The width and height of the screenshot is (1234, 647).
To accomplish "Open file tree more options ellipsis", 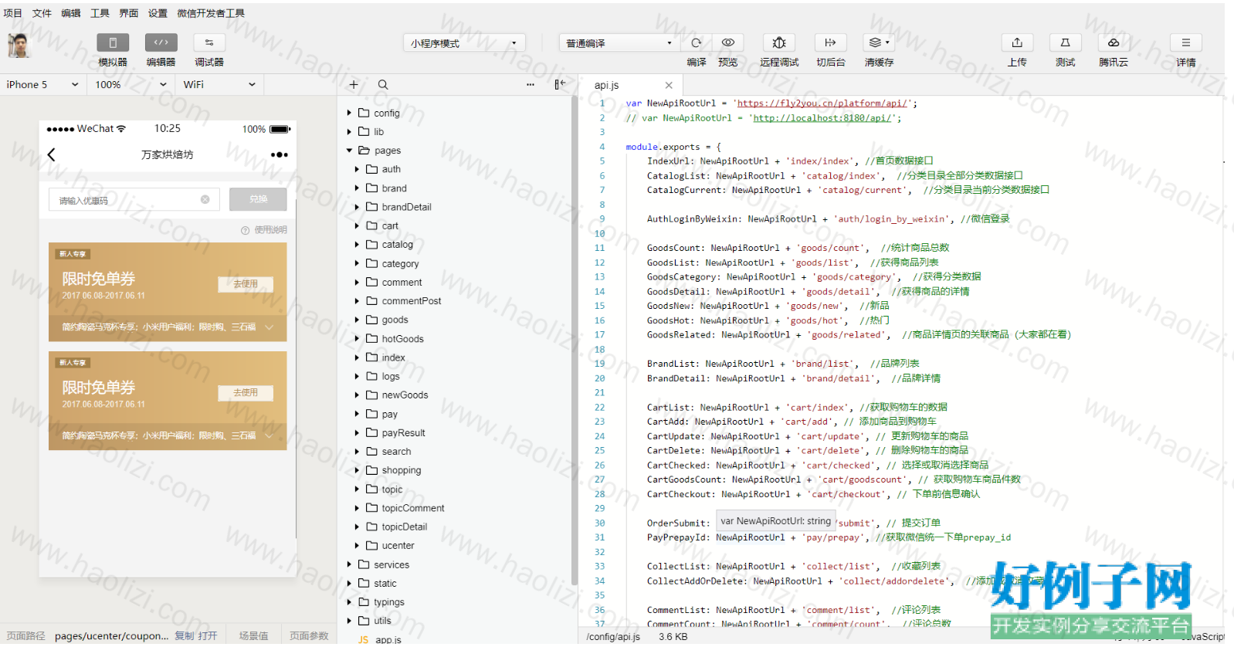I will pos(531,85).
